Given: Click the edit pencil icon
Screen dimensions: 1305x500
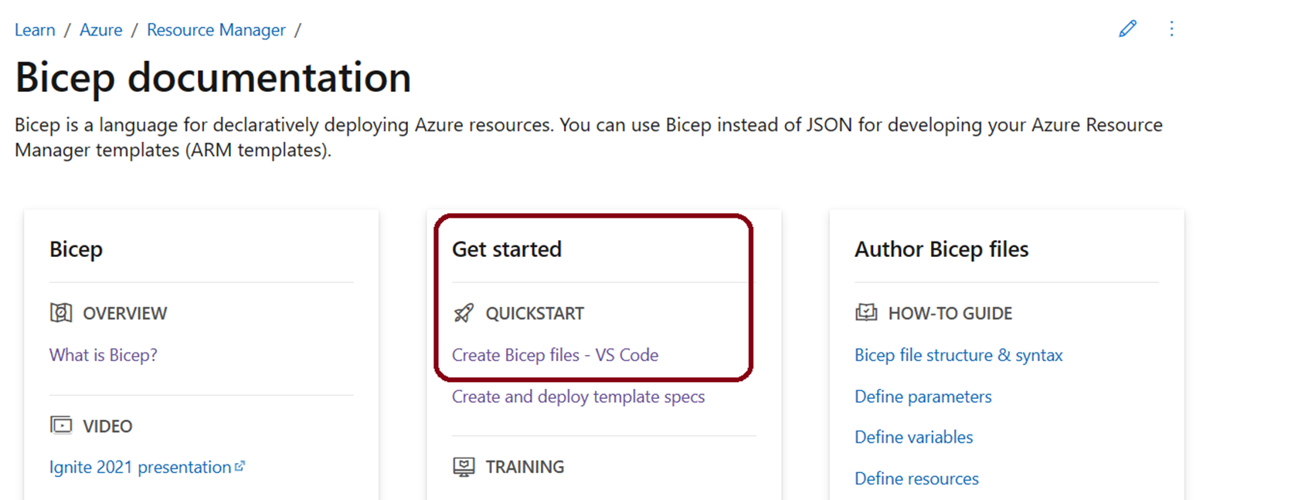Looking at the screenshot, I should 1127,29.
